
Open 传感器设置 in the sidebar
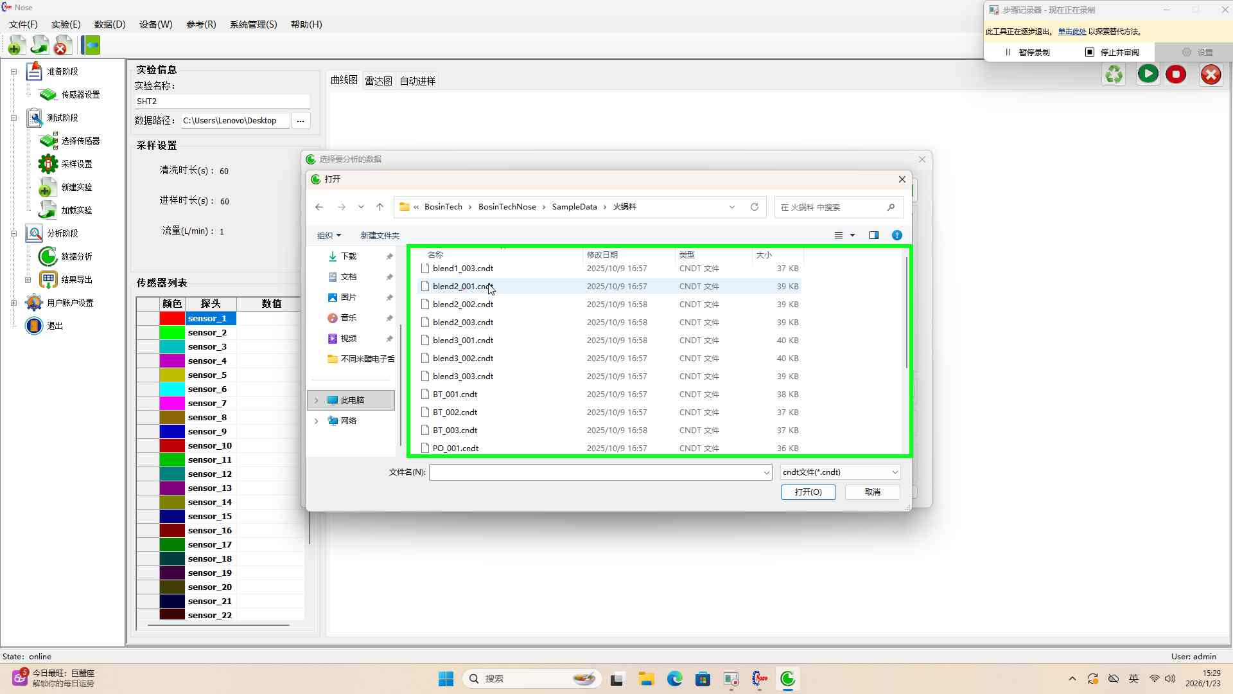80,94
